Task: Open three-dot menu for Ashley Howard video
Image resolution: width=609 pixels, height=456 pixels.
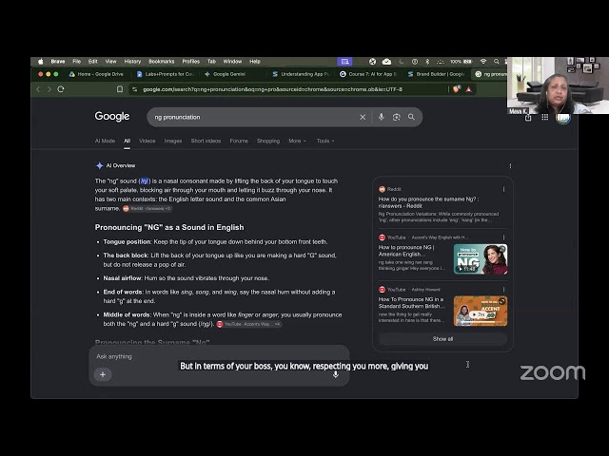Action: click(x=503, y=289)
